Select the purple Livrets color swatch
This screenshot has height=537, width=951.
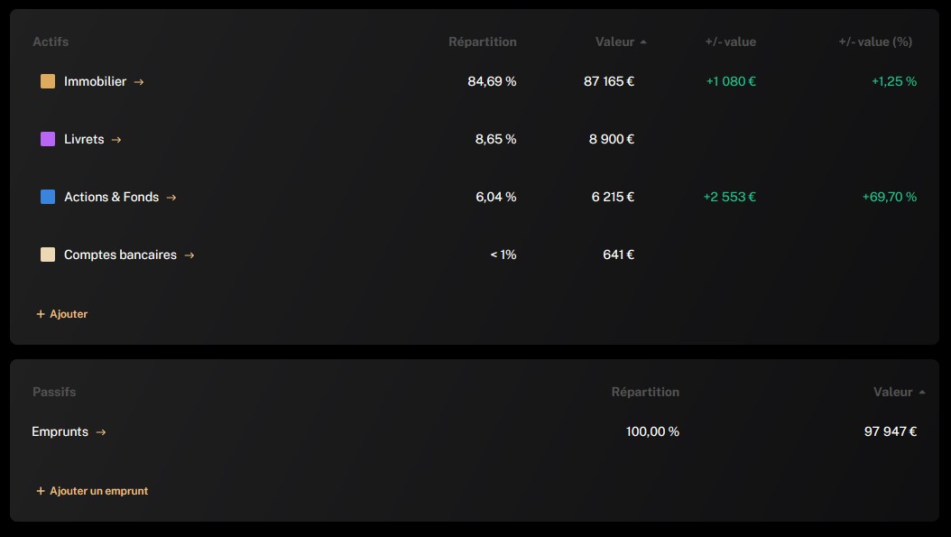pyautogui.click(x=48, y=139)
